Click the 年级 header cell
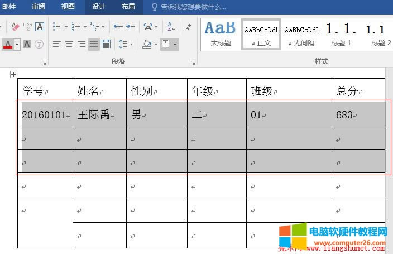393x254 pixels. [x=217, y=89]
